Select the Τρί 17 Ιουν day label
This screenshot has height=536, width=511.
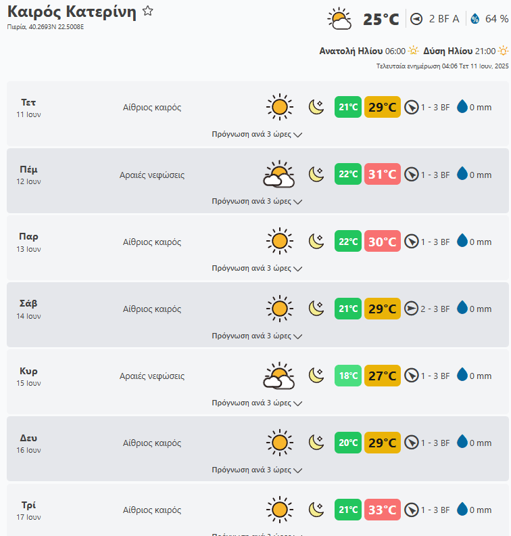[28, 510]
